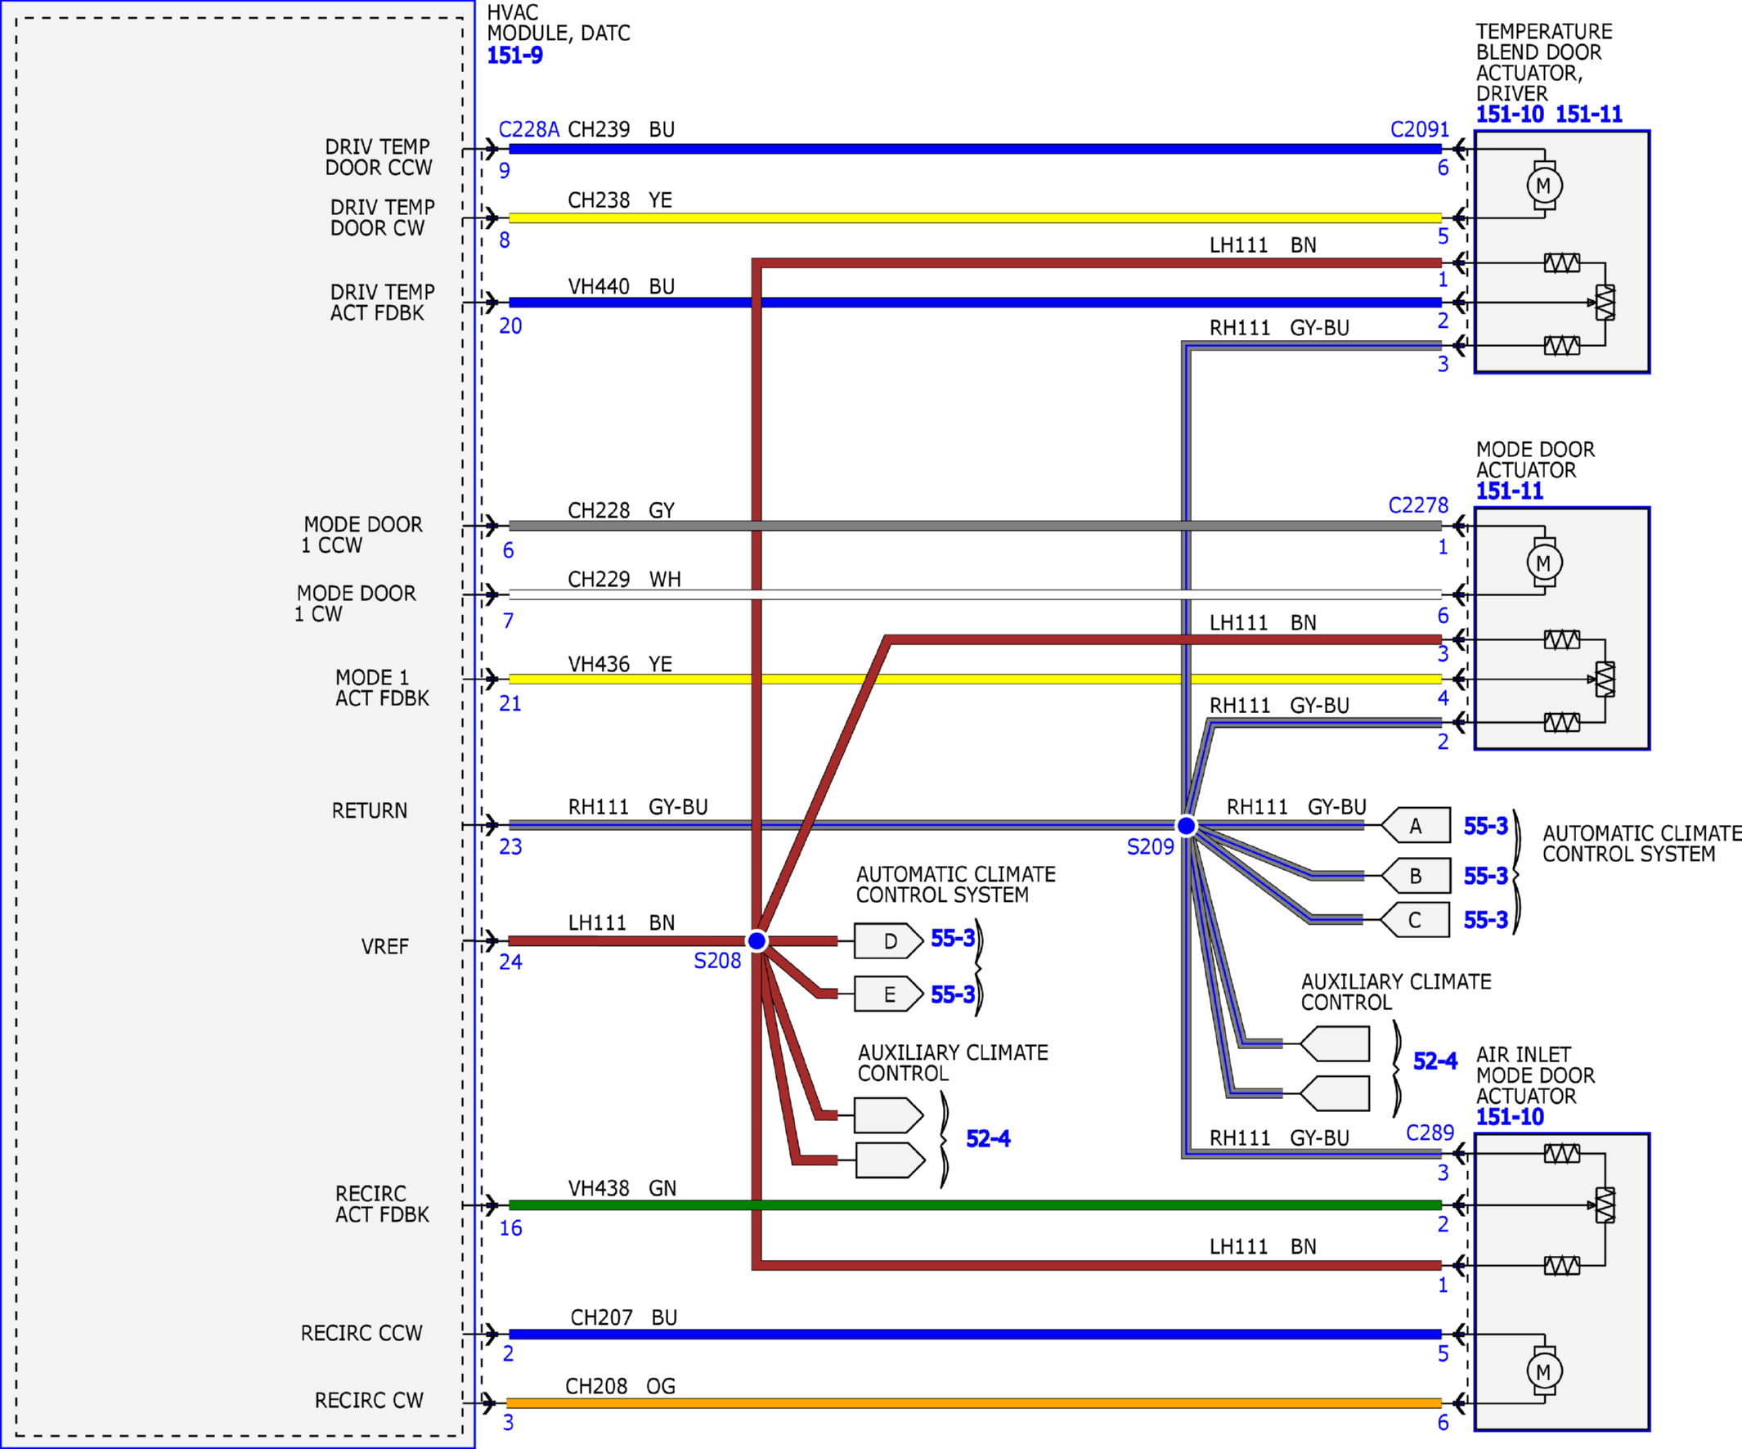This screenshot has height=1449, width=1742.
Task: Select off-page connector A
Action: coord(1416,825)
